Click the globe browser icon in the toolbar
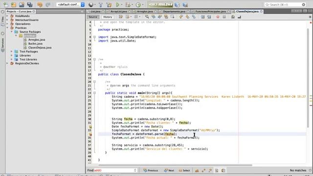313x176 pixels. [91, 4]
